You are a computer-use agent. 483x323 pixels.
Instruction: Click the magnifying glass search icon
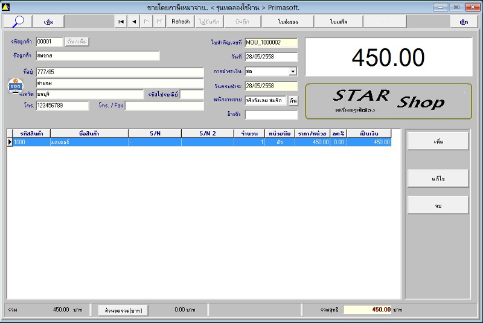click(x=18, y=22)
